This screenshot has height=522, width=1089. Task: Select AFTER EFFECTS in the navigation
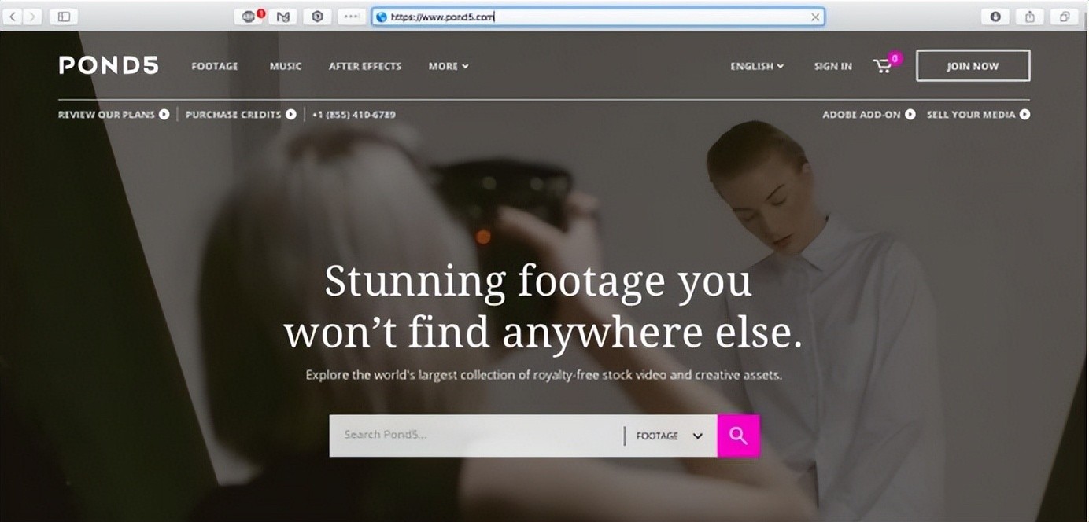point(364,66)
